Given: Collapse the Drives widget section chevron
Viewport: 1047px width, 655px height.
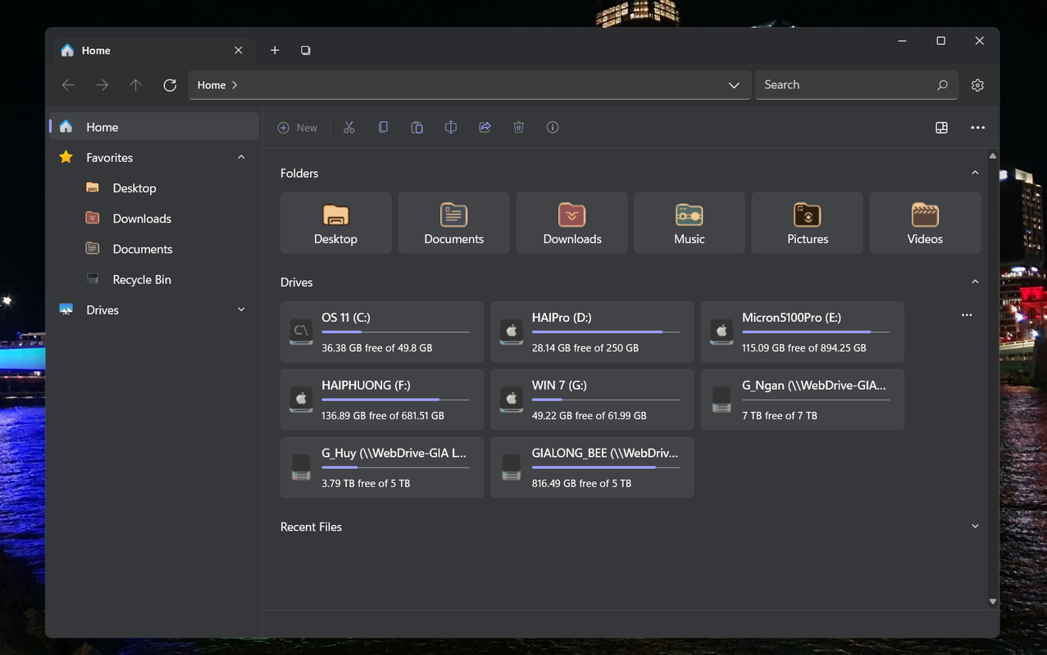Looking at the screenshot, I should click(x=975, y=282).
